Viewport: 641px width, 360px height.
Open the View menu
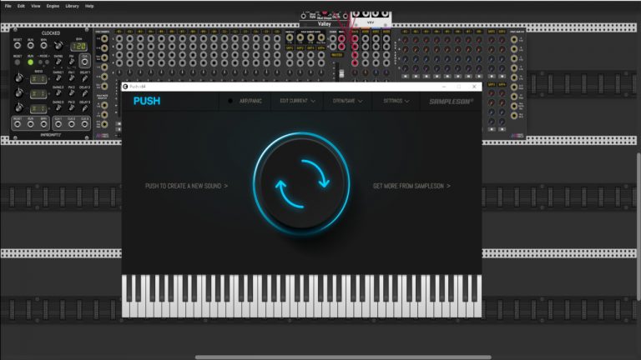click(36, 6)
